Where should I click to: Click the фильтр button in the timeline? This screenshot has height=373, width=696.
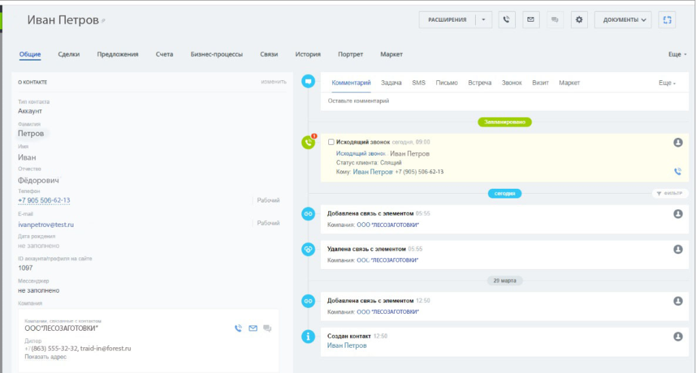coord(669,194)
